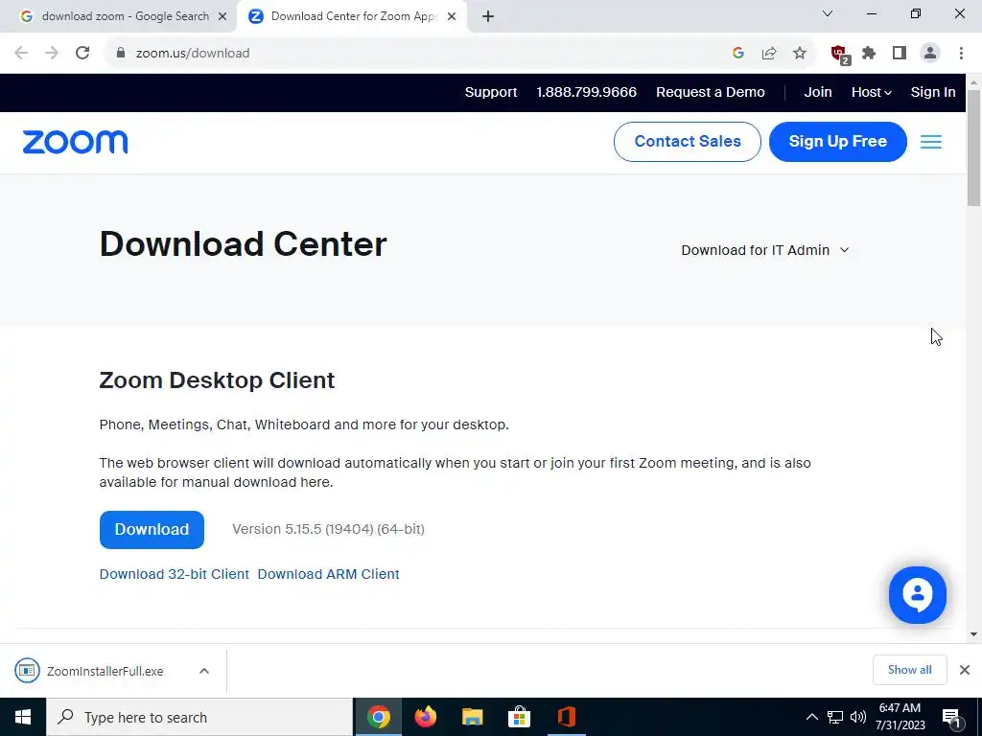The width and height of the screenshot is (982, 736).
Task: Open a new browser tab
Action: 488,16
